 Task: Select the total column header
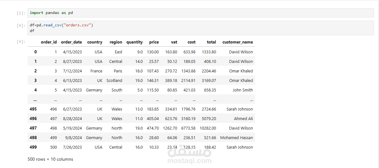pos(211,42)
